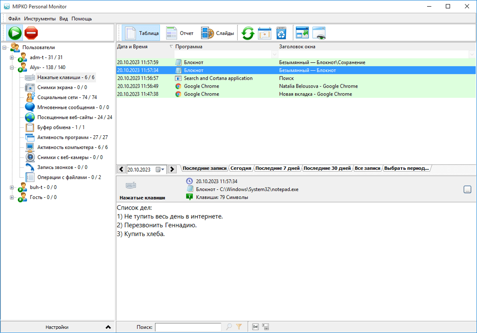Click the ellipsis button in details panel
477x333 pixels.
tap(467, 190)
